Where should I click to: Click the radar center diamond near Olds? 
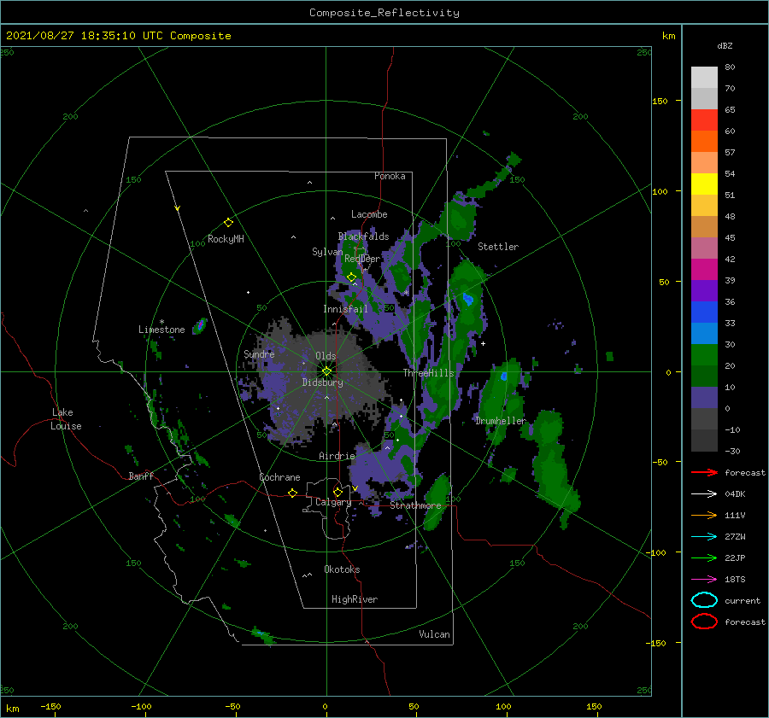[x=326, y=371]
